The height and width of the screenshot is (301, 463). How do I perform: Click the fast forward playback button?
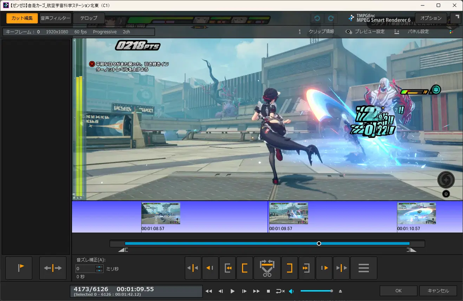(256, 291)
